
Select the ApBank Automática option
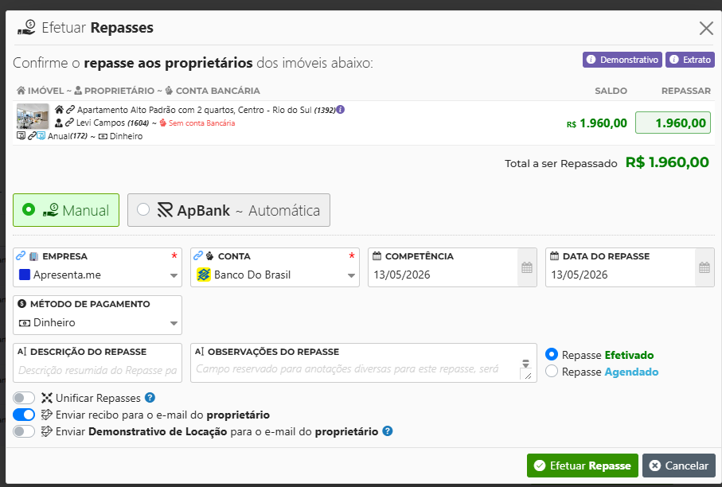[228, 210]
